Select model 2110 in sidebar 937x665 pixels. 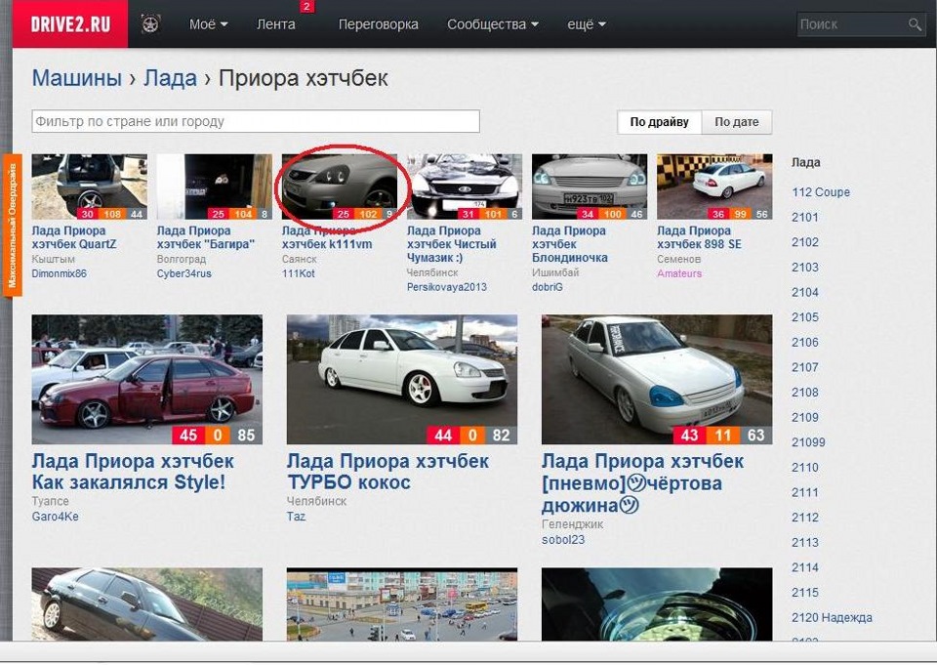[805, 468]
